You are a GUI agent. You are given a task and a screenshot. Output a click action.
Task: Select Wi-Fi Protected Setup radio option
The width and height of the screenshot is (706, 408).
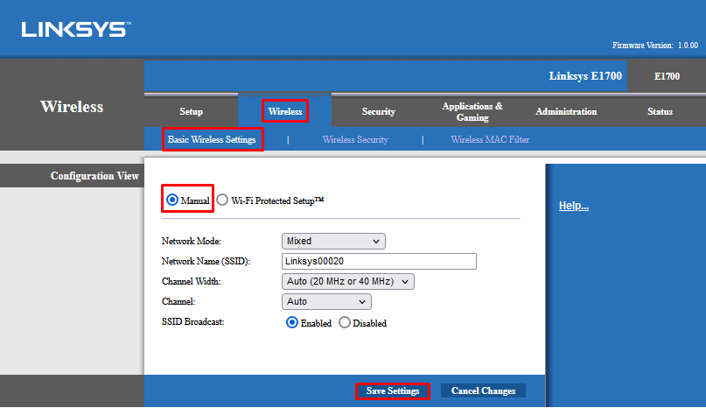click(x=223, y=200)
